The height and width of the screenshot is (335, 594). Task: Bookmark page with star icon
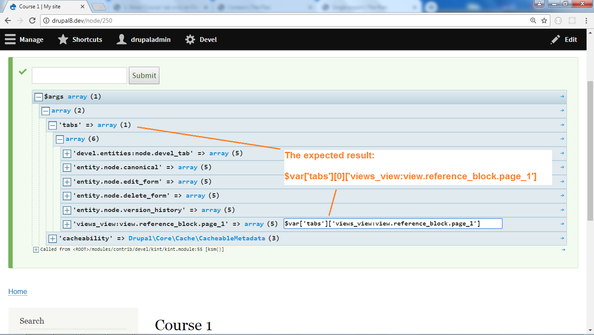544,21
